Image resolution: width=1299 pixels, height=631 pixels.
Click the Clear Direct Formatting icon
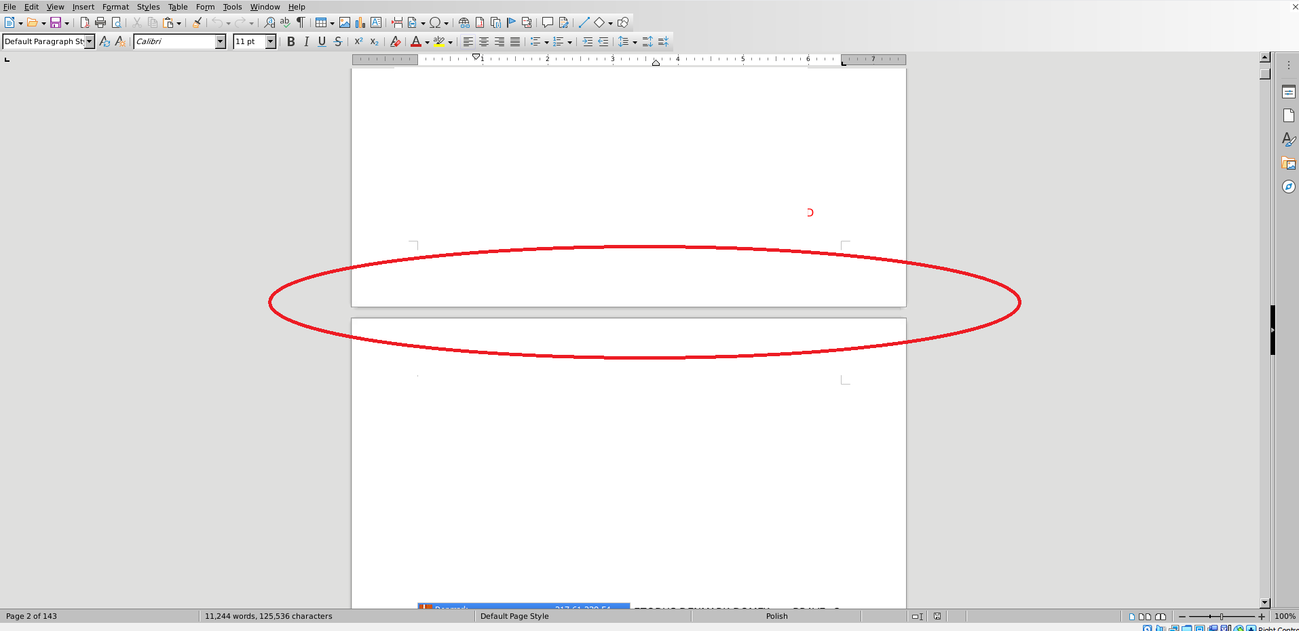coord(396,41)
